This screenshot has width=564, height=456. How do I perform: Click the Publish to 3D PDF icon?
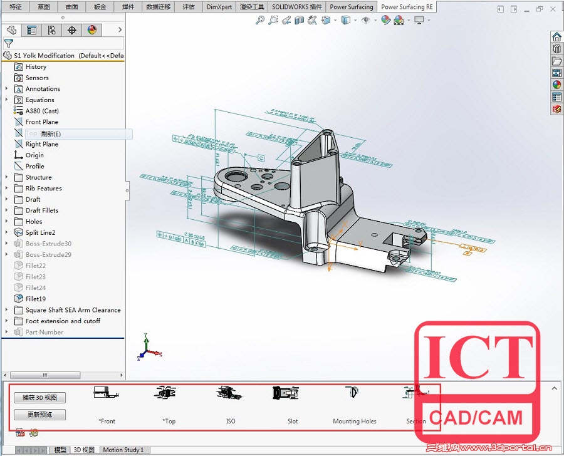coord(21,433)
